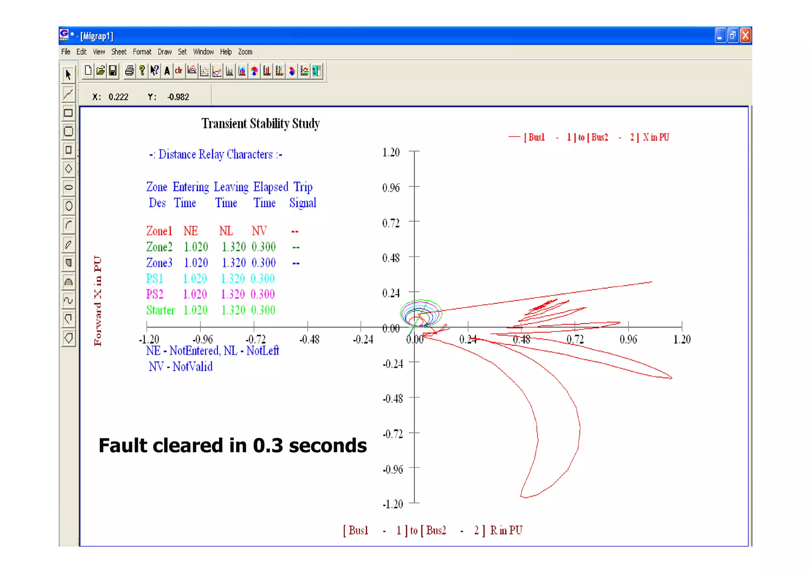Viewport: 811px width, 573px height.
Task: Choose the area chart icon
Action: (192, 71)
